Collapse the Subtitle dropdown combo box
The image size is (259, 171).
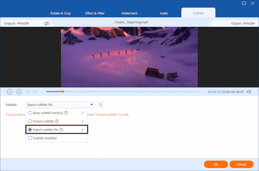click(60, 104)
